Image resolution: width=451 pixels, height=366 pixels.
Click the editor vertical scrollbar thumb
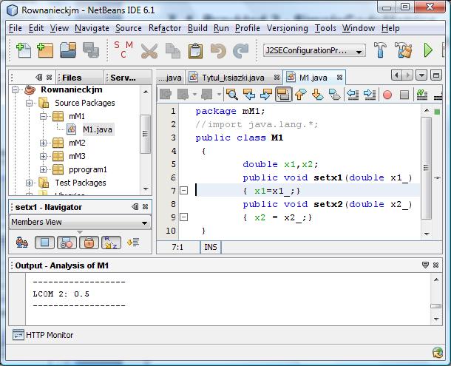(427, 168)
